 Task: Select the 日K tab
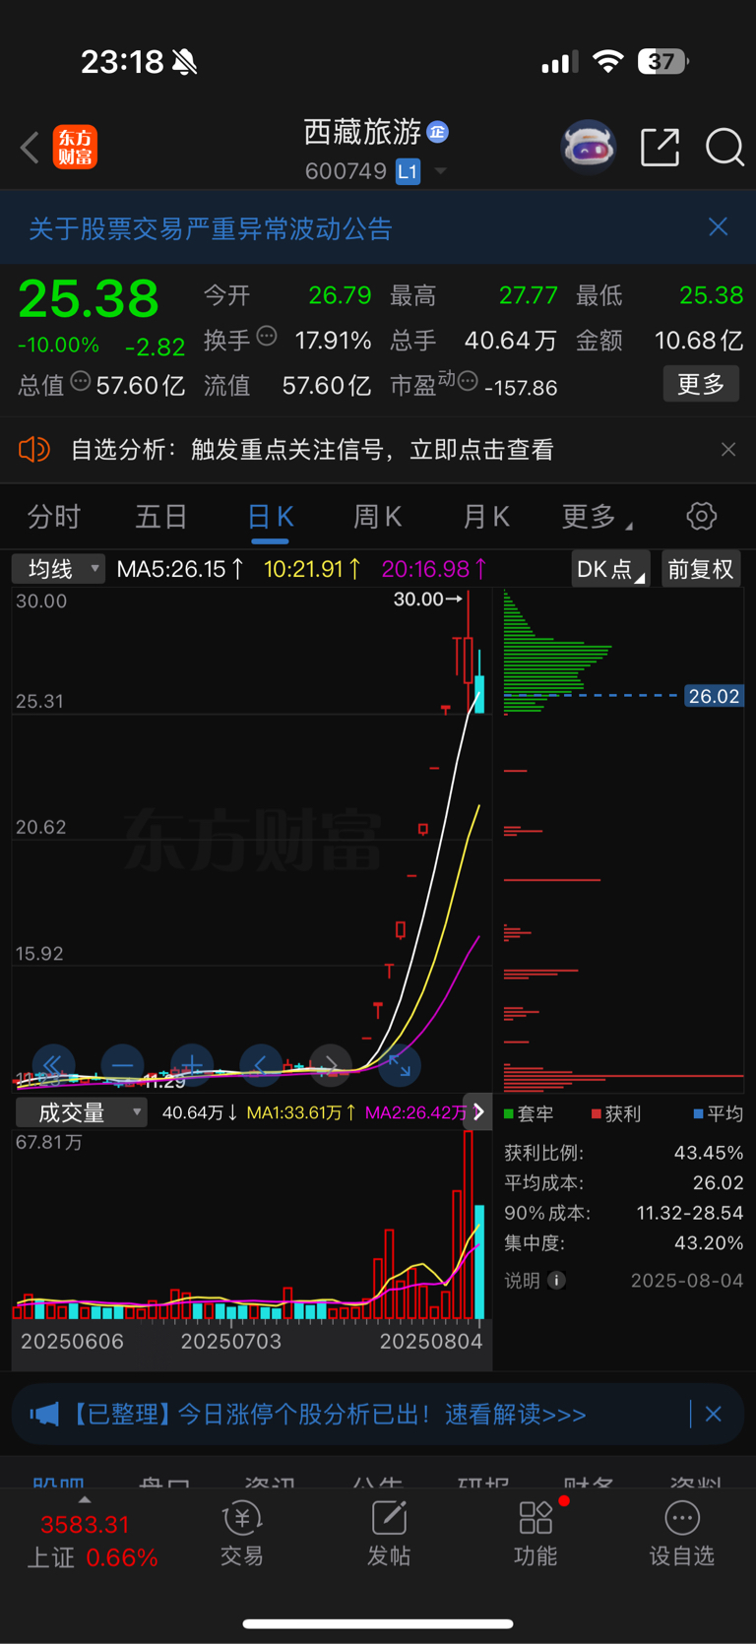point(270,516)
